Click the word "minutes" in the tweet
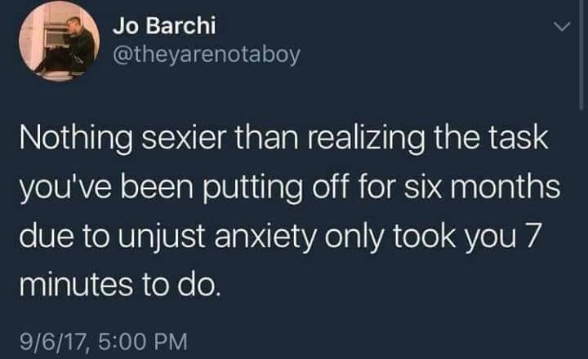The height and width of the screenshot is (359, 588). pyautogui.click(x=76, y=285)
